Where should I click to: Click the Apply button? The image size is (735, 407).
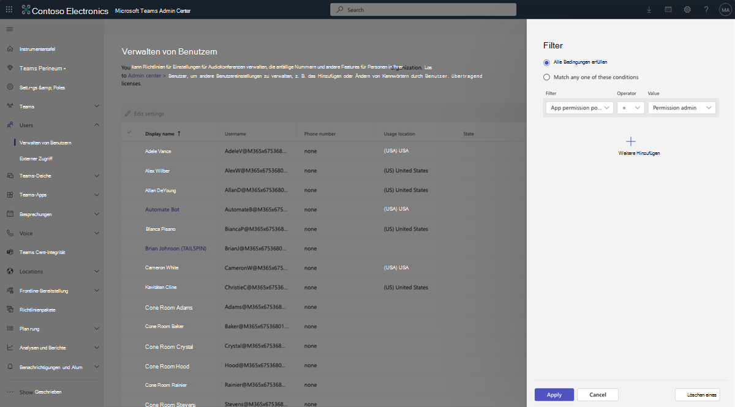[x=554, y=395]
